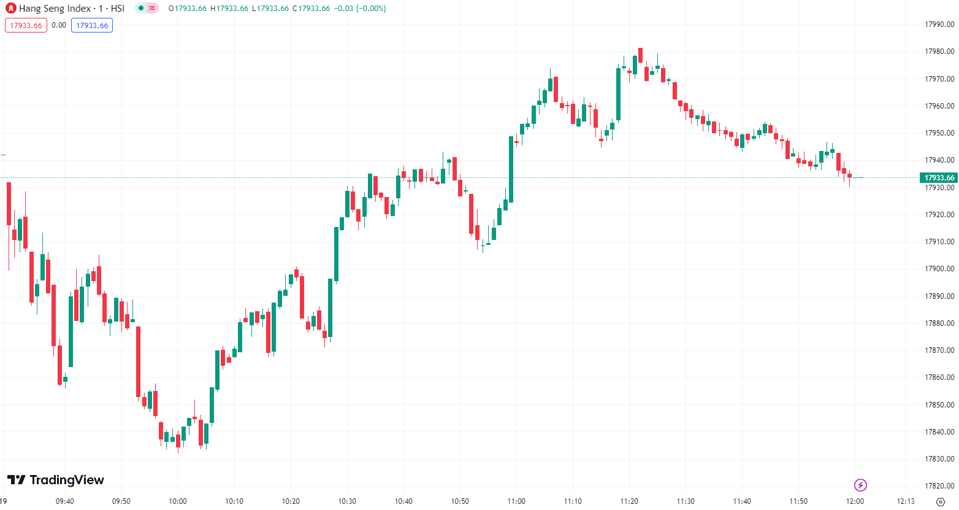Click the close value C17933.66 in legend
959x510 pixels.
(311, 9)
